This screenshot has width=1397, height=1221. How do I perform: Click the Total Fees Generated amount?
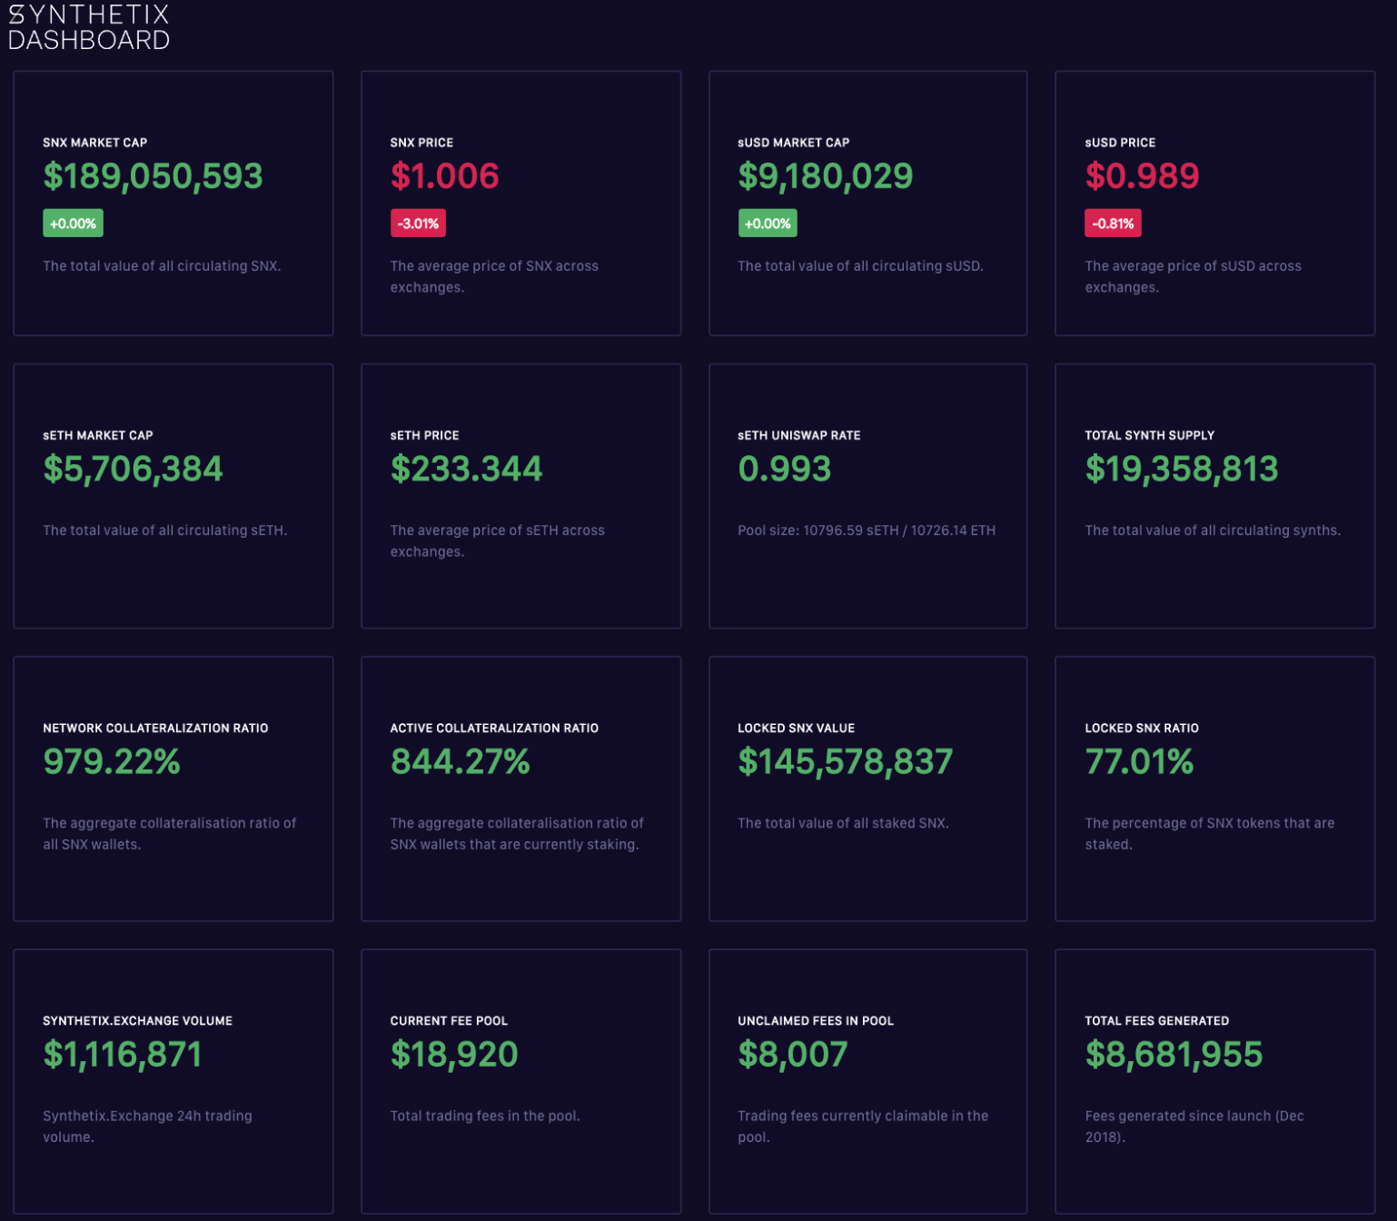click(1174, 1054)
